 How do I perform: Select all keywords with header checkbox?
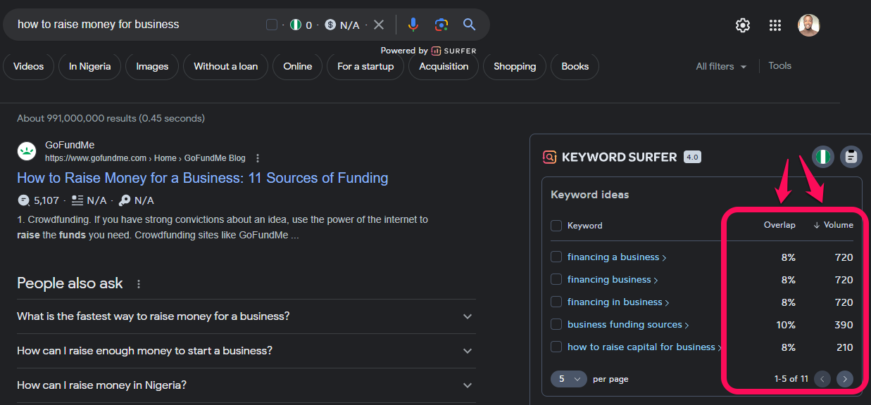556,226
